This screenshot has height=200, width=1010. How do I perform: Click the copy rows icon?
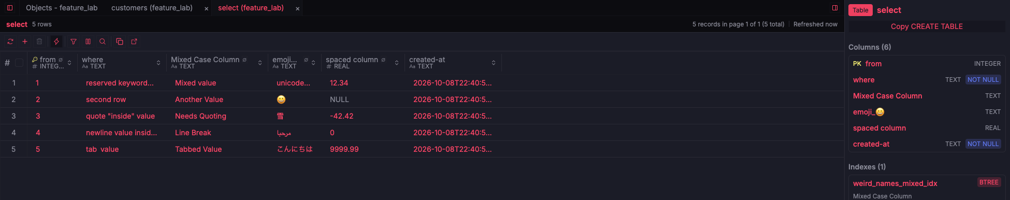click(120, 41)
